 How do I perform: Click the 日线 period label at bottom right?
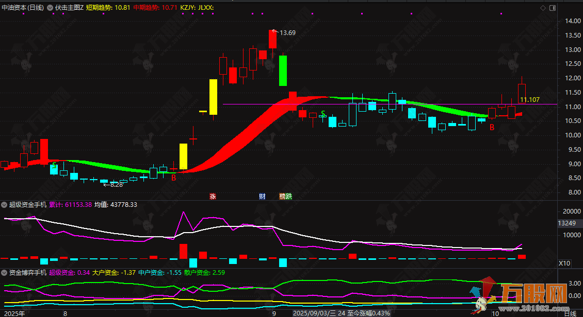(570, 313)
